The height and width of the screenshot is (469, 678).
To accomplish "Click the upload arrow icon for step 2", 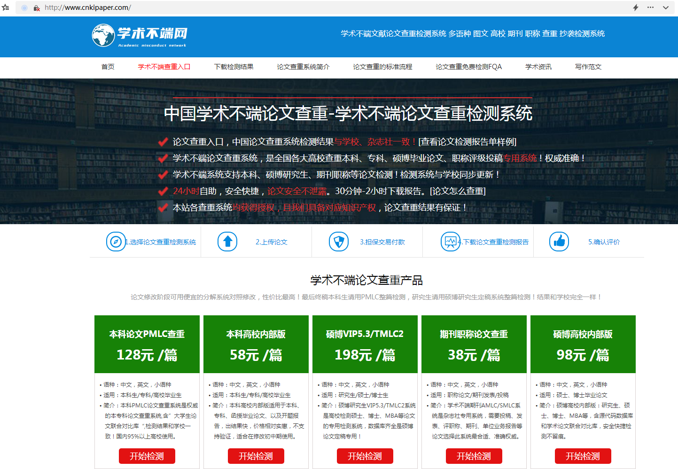I will point(227,242).
